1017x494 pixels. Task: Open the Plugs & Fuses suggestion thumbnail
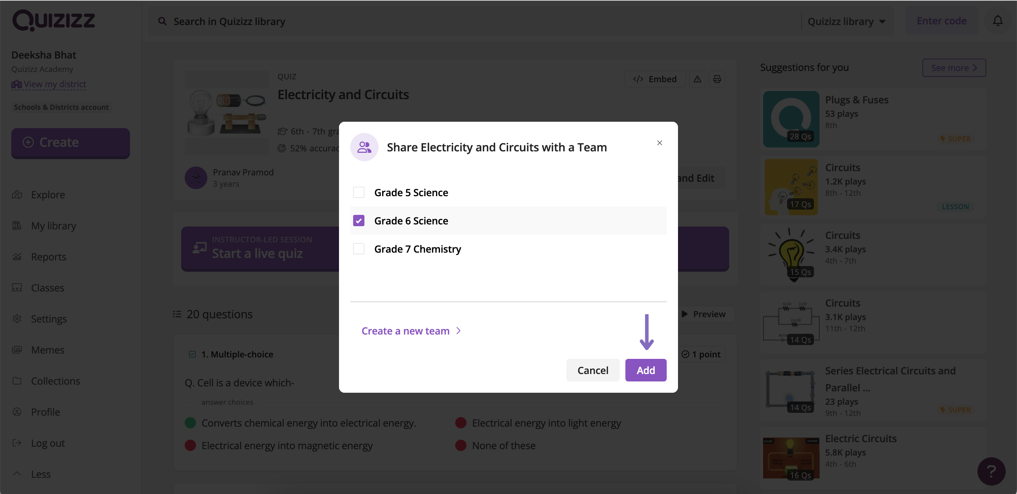pos(791,119)
